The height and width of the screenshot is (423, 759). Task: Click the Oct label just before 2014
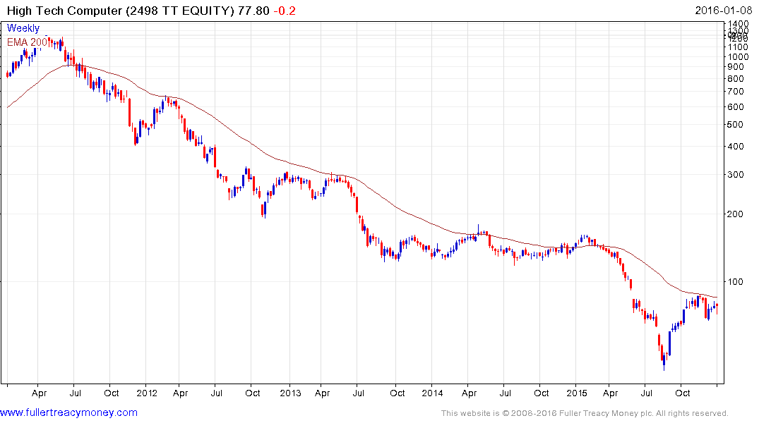[398, 393]
